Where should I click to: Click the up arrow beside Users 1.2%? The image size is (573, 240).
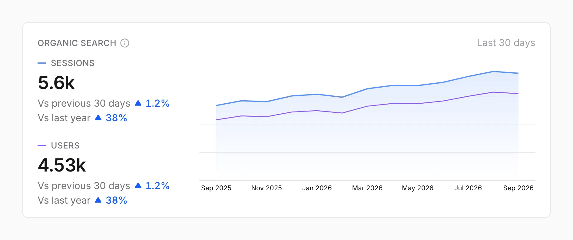point(138,185)
